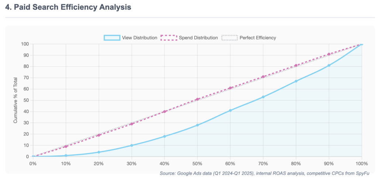Click the blue data point at 60%
The height and width of the screenshot is (179, 378).
pos(230,110)
